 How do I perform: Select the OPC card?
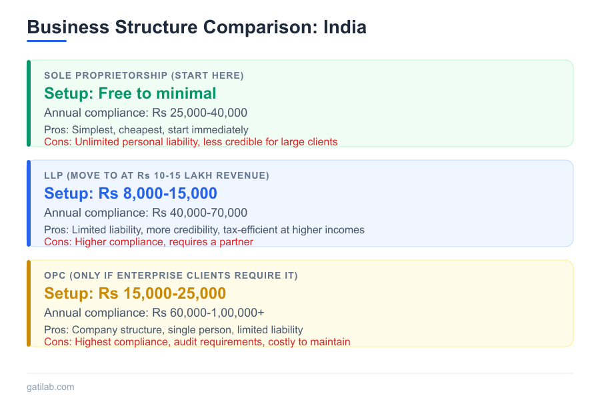[x=300, y=302]
